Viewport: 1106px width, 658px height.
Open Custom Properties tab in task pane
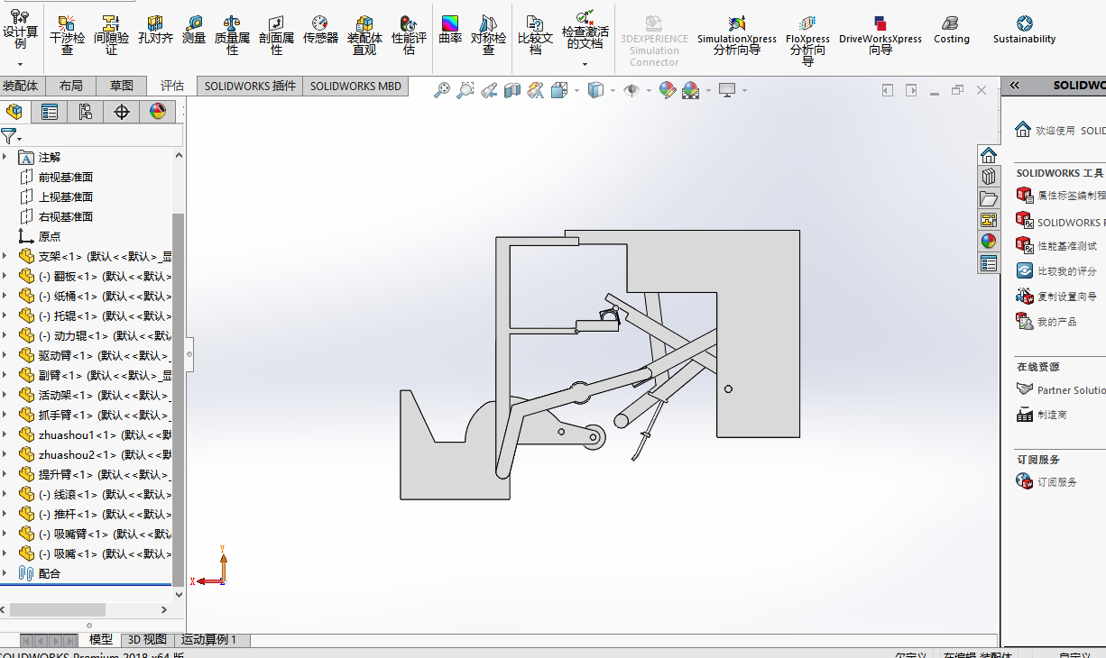click(x=989, y=263)
